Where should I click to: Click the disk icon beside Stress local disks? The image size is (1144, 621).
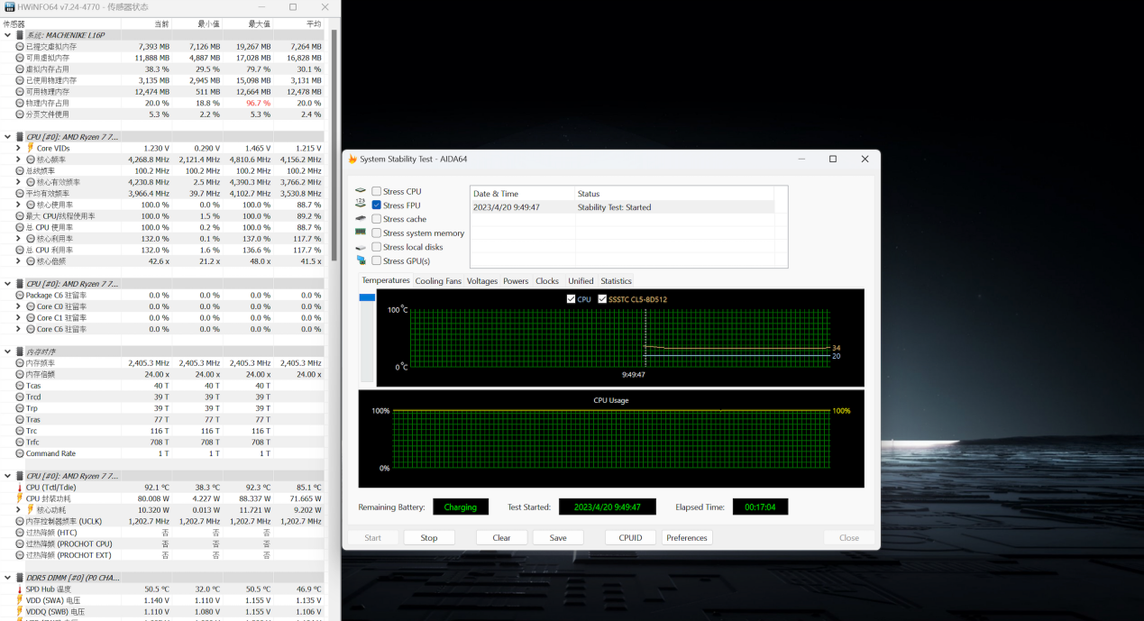tap(361, 247)
